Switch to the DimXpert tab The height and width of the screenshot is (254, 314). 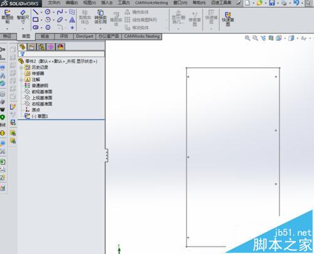coord(85,36)
